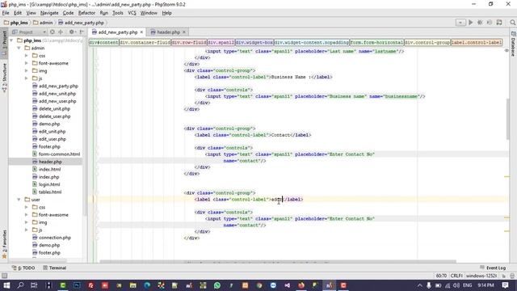Click scroll from source icon in Project panel
This screenshot has height=291, width=517.
(x=52, y=32)
